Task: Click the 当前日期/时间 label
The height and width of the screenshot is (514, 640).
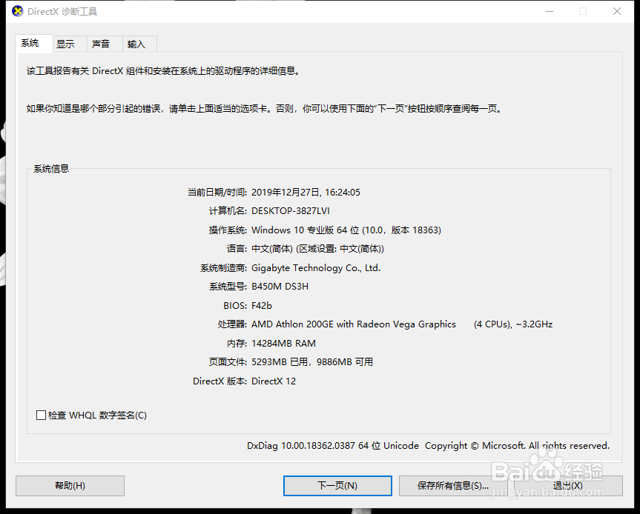Action: point(217,193)
